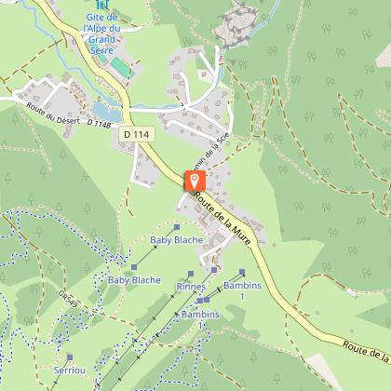Image resolution: width=391 pixels, height=391 pixels.
Task: Click the Route de la Mure road label
Action: (x=222, y=218)
